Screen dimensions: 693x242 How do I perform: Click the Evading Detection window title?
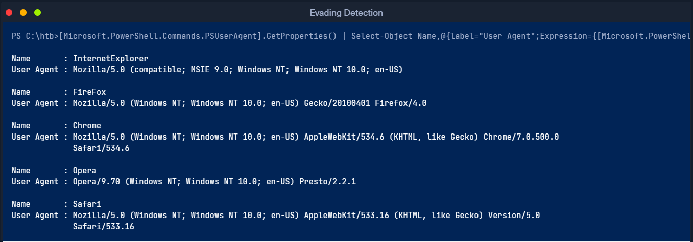[346, 13]
